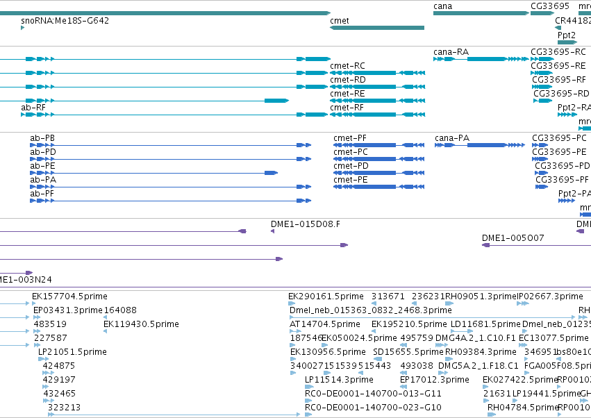Open the DMG5A2_1.F18.C1 label

coord(478,366)
